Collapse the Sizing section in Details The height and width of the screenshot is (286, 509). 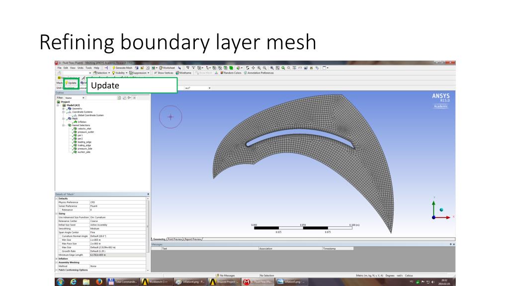57,214
